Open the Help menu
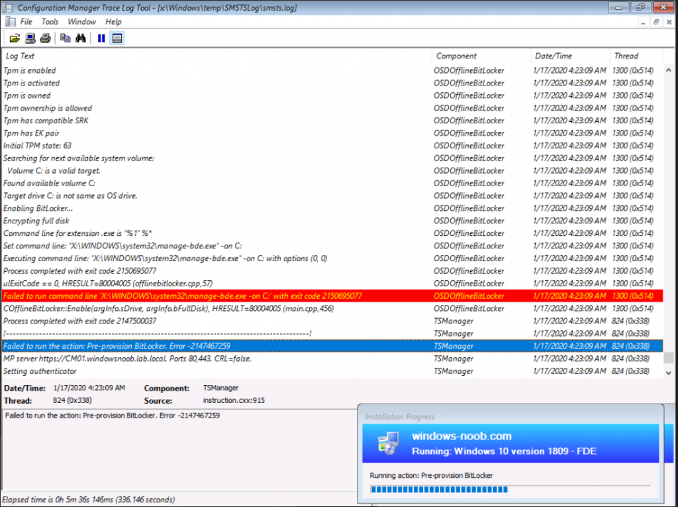This screenshot has height=507, width=678. pos(113,21)
